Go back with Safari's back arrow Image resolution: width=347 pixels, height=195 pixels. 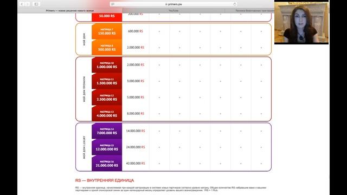(x=22, y=4)
